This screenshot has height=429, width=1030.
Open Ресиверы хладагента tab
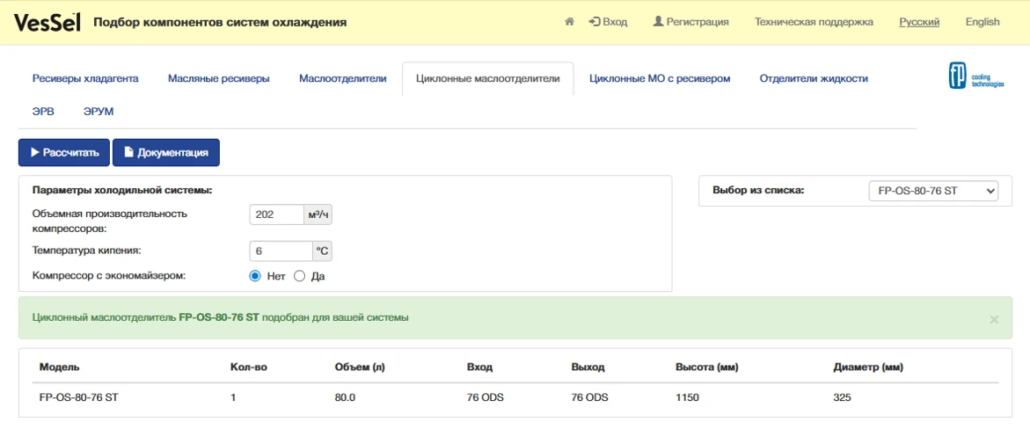click(85, 78)
